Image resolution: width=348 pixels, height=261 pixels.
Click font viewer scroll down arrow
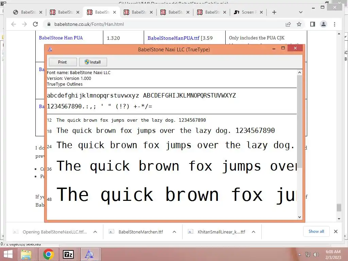pyautogui.click(x=300, y=217)
